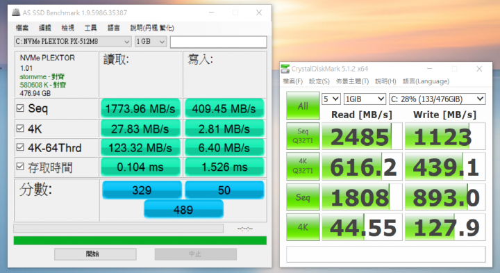
Task: Open the 檢視 menu in AS SSD Benchmark
Action: click(67, 28)
